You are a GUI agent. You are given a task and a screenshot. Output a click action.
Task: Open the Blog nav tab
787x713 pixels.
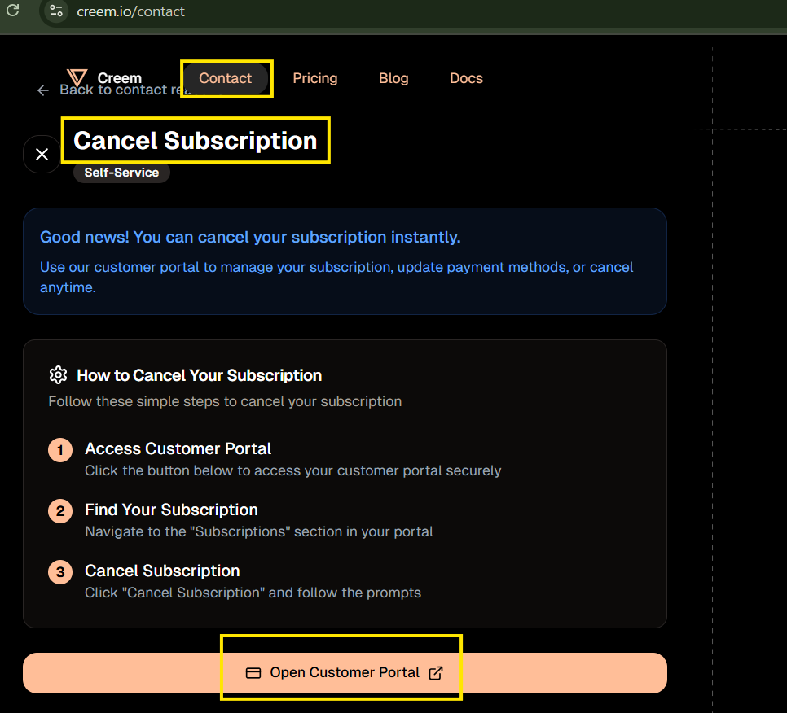tap(393, 78)
